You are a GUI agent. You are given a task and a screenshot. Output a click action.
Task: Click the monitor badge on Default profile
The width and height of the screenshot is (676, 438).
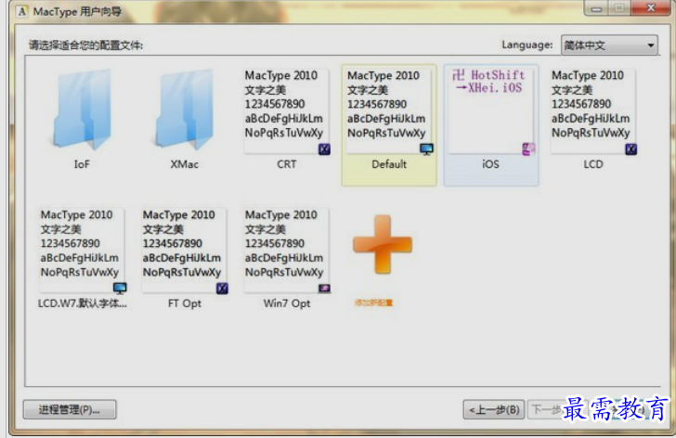(x=427, y=149)
